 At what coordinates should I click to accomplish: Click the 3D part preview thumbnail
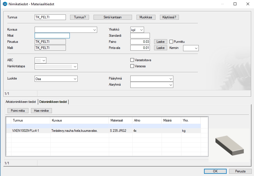230,144
